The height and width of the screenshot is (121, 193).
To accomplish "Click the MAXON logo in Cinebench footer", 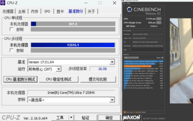I will point(131,118).
